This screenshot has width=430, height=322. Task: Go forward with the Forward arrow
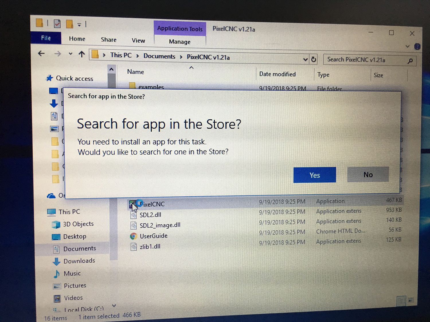click(58, 54)
